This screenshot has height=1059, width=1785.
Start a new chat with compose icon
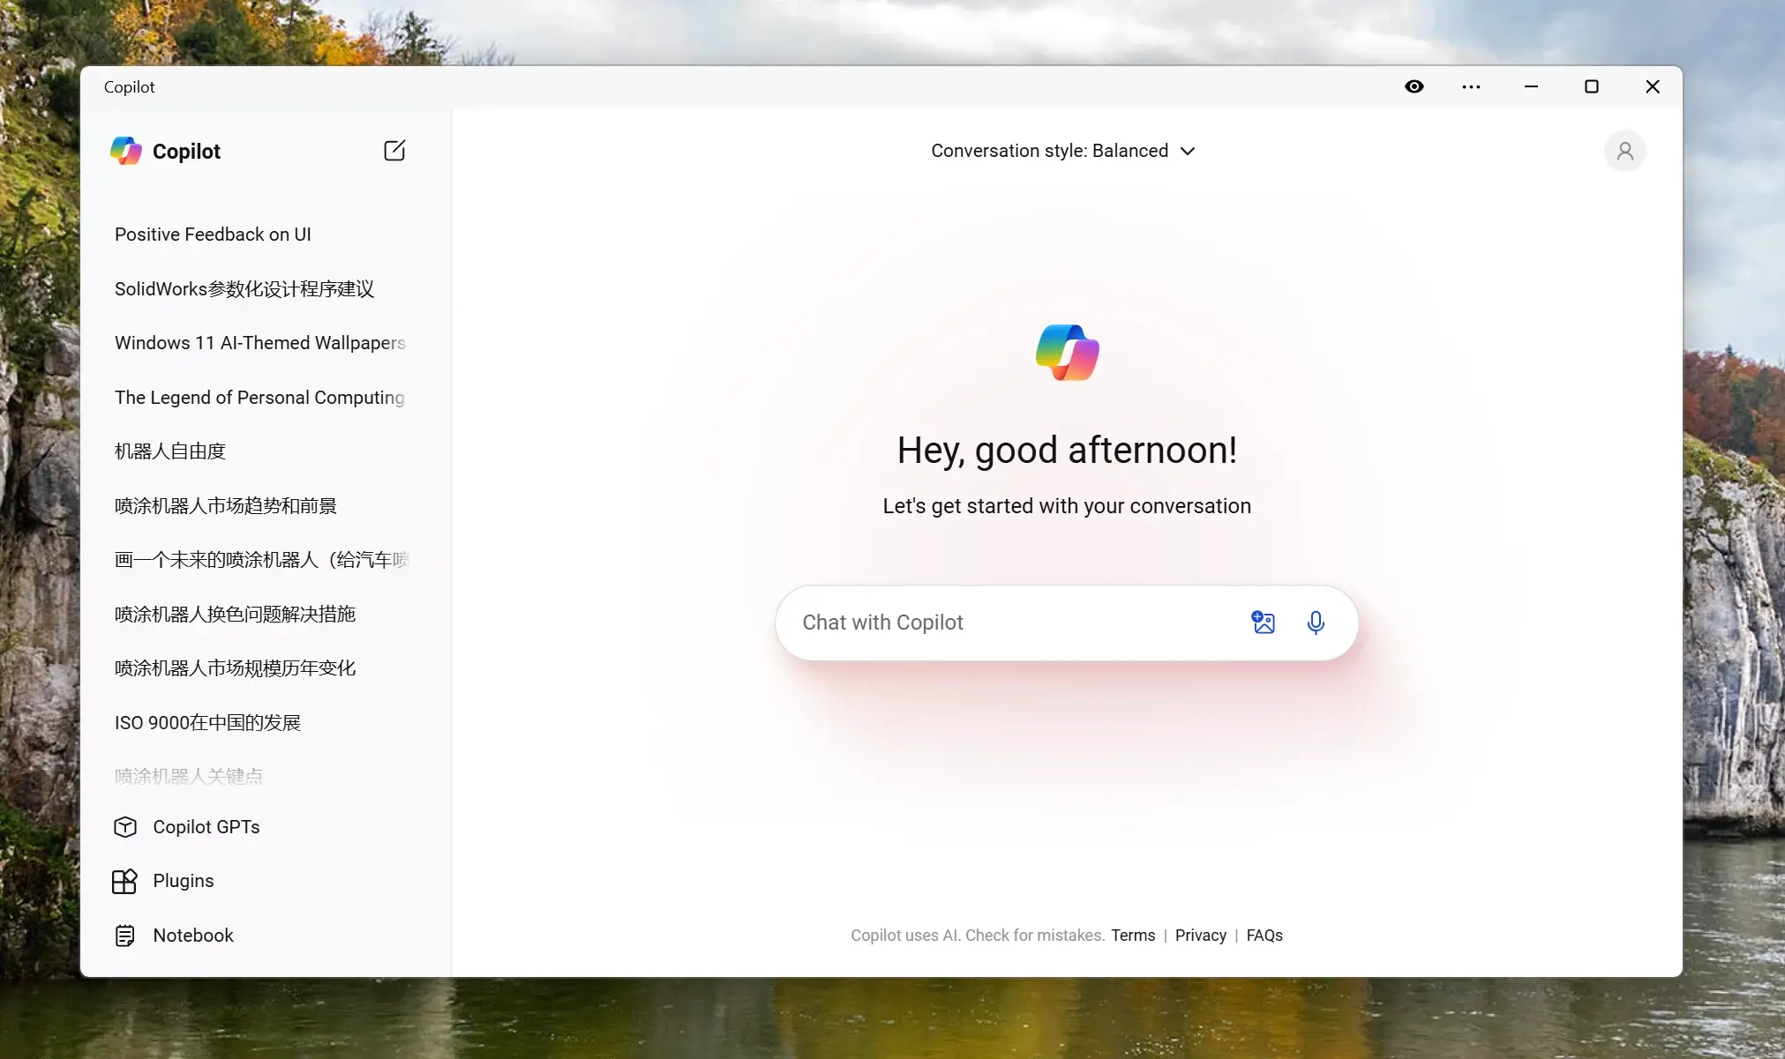click(x=394, y=151)
